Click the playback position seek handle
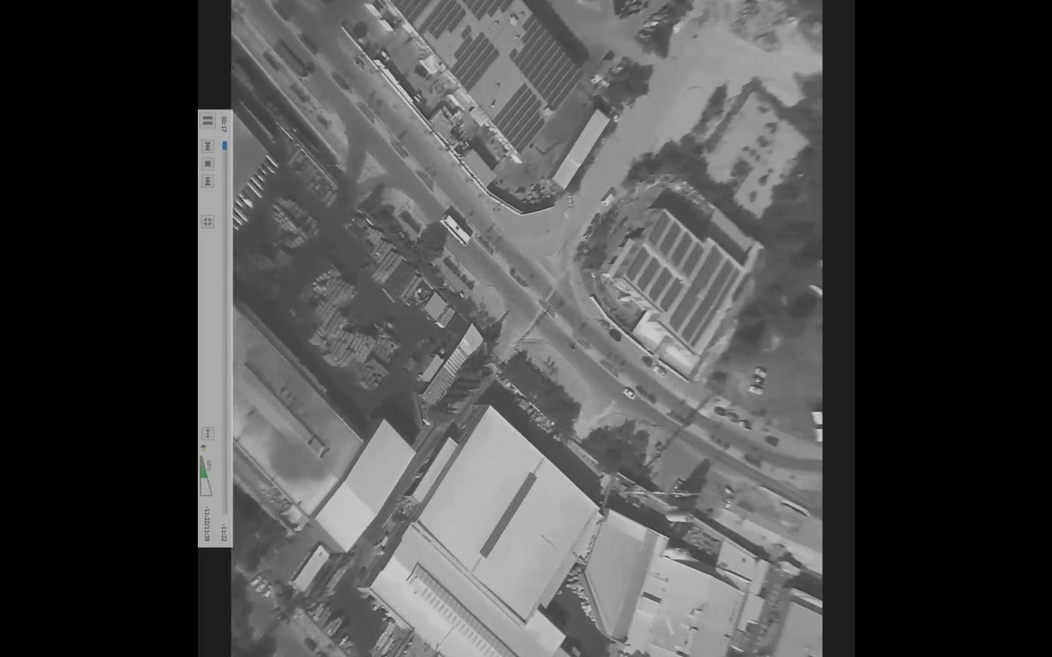The height and width of the screenshot is (657, 1052). pyautogui.click(x=224, y=145)
